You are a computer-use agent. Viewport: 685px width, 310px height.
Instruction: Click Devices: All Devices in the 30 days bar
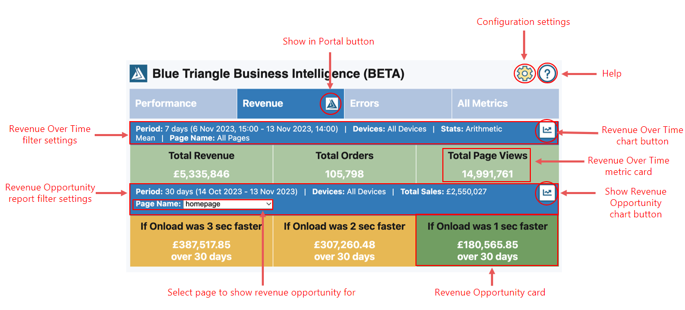[x=349, y=191]
